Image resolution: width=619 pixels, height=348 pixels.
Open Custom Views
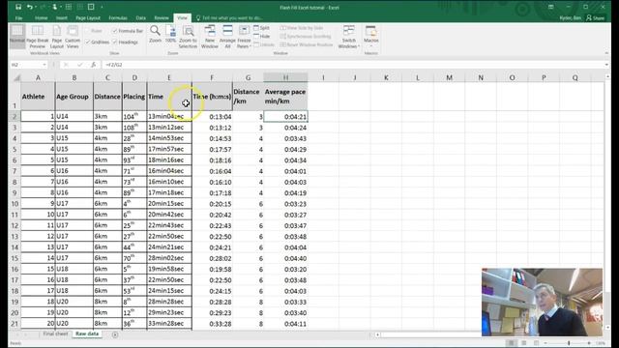pos(73,37)
